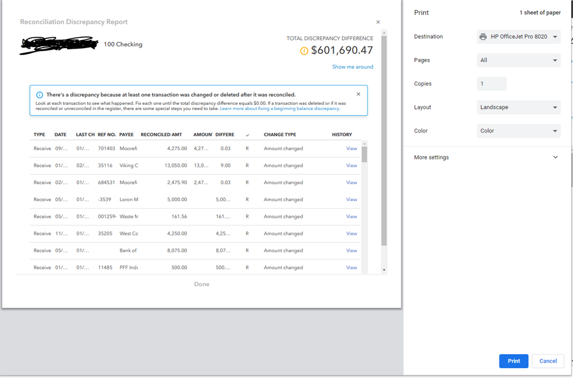Select reconciled amount 4,275.00 cell
573x380 pixels.
(177, 148)
